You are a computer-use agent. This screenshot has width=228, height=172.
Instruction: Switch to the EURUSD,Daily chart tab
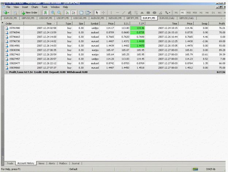167,18
